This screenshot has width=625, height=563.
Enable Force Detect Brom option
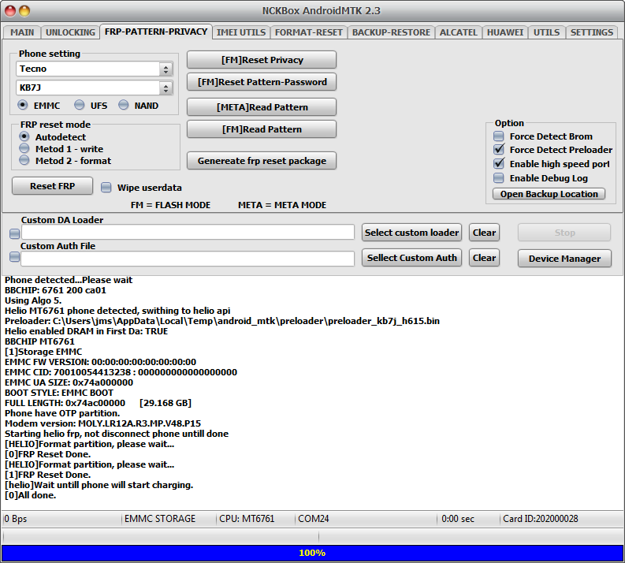click(x=499, y=136)
